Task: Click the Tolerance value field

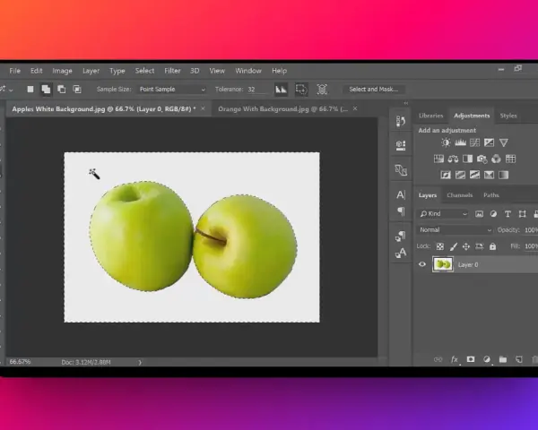Action: [x=256, y=90]
